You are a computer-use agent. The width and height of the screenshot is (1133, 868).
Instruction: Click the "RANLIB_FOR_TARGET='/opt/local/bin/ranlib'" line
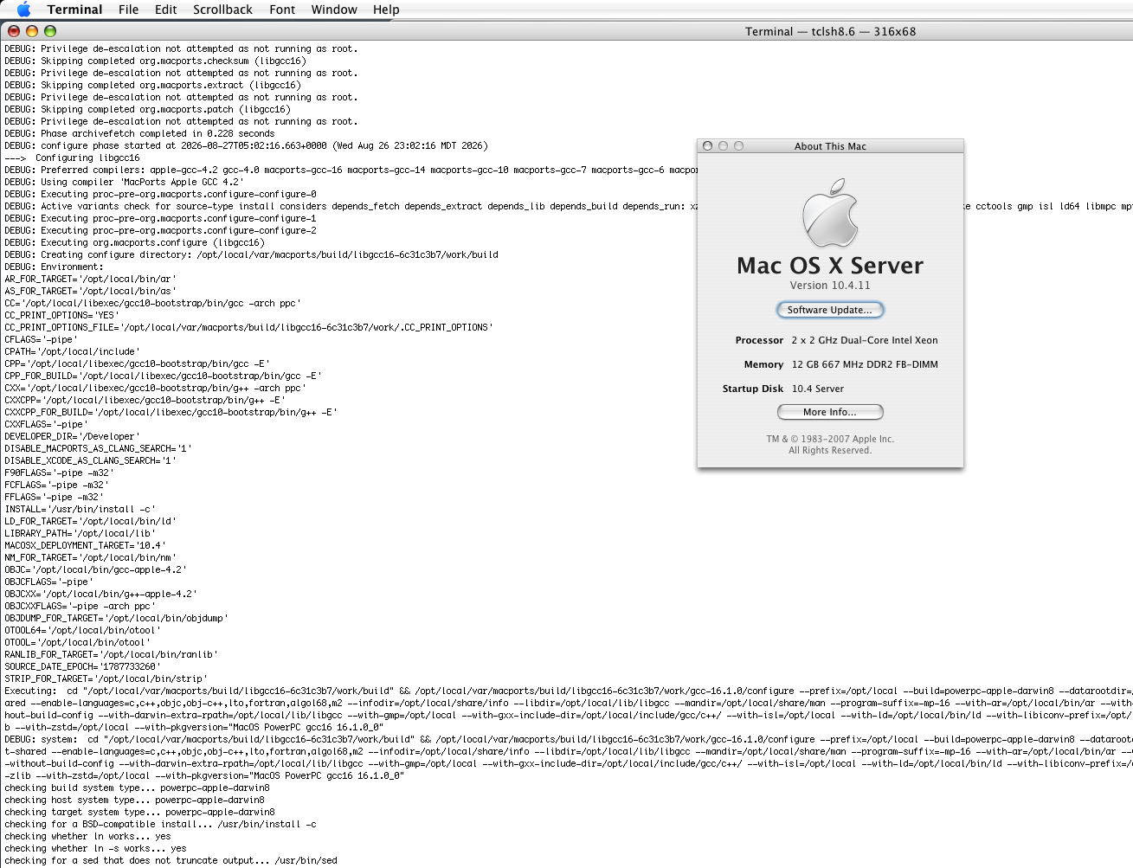(x=111, y=654)
